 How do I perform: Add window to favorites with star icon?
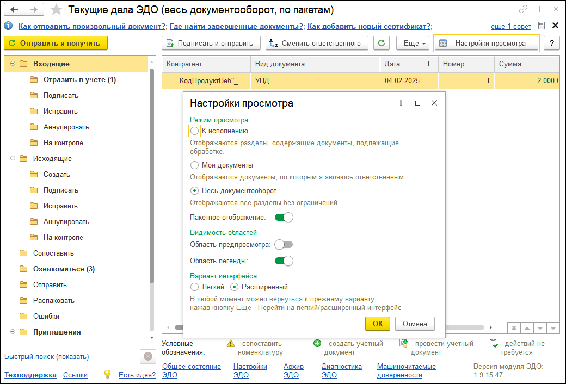click(x=56, y=10)
